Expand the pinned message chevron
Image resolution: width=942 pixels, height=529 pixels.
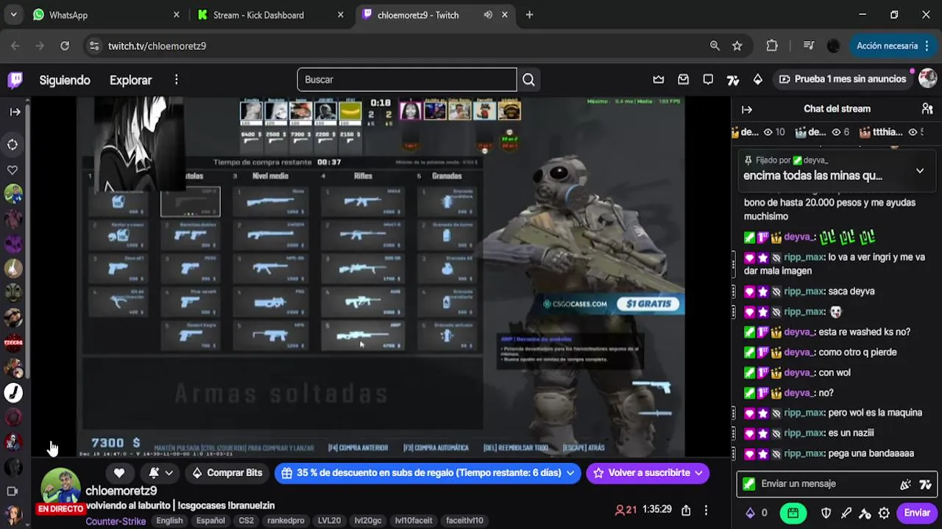(920, 170)
